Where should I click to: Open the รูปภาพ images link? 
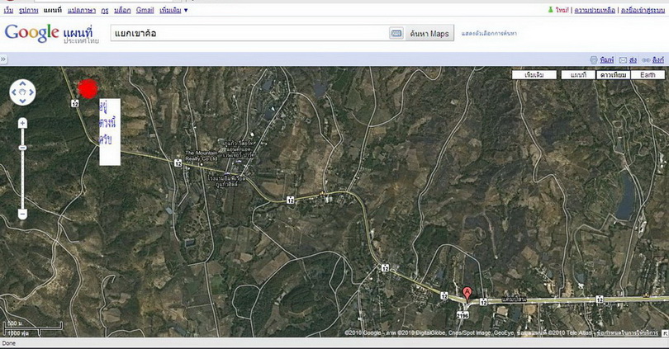[29, 10]
